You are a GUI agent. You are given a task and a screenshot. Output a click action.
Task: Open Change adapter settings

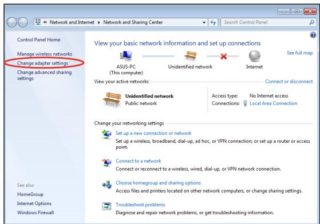(42, 63)
